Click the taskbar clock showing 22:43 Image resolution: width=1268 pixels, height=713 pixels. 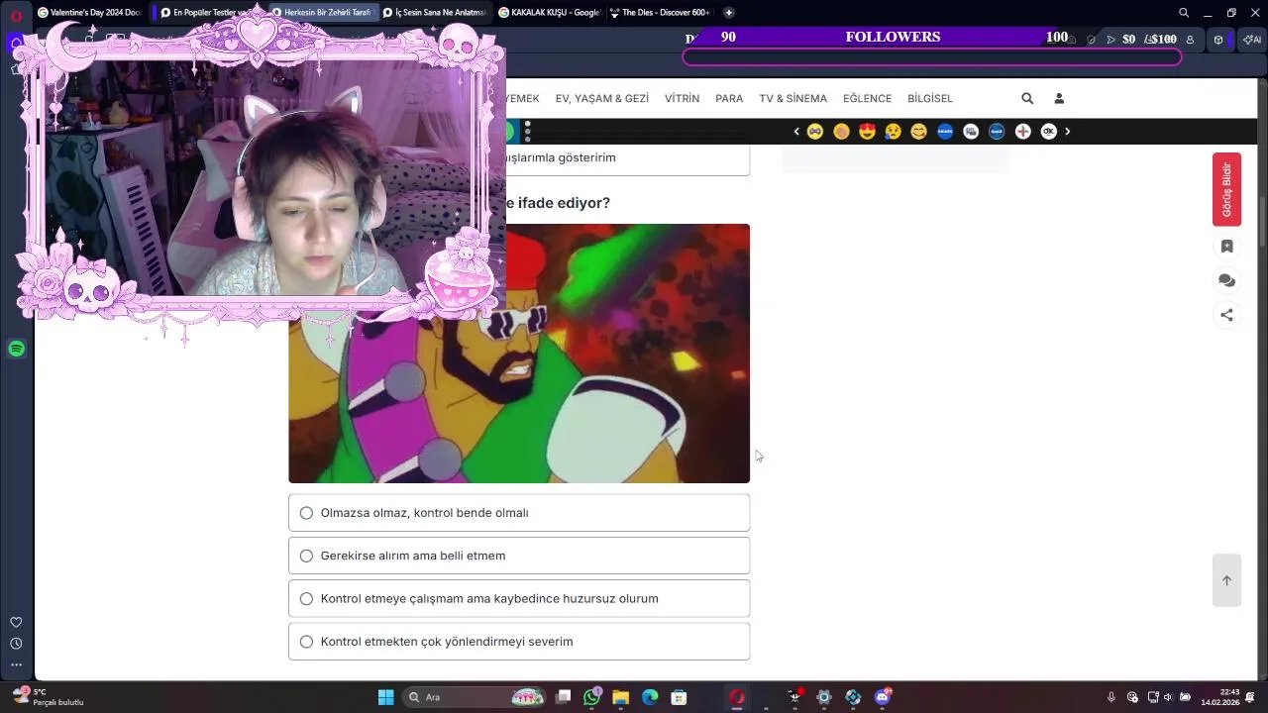pos(1220,697)
